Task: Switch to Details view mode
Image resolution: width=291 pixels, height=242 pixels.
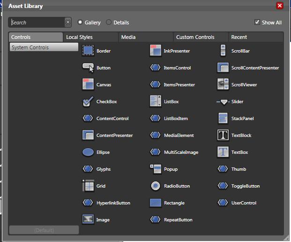Action: click(x=109, y=22)
